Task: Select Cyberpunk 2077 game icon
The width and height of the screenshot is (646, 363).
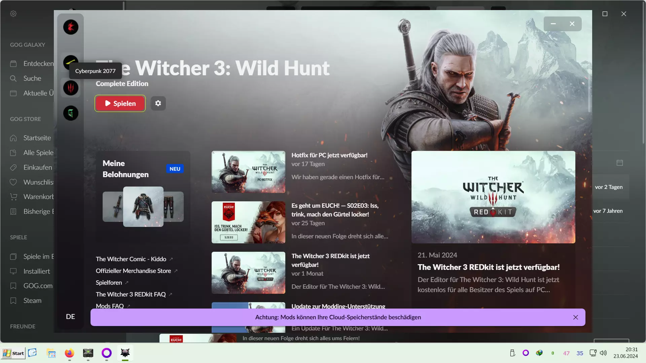Action: coord(71,62)
